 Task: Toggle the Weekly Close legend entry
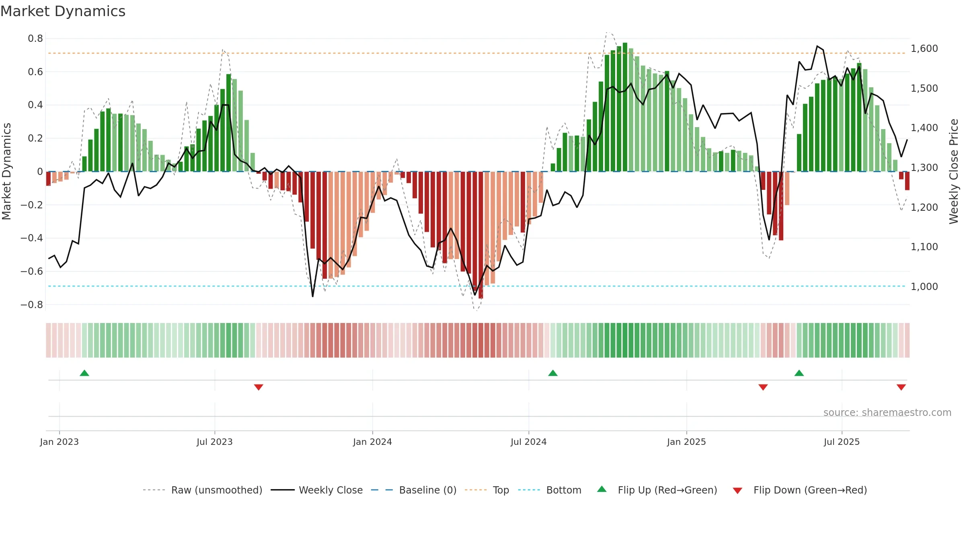coord(317,490)
